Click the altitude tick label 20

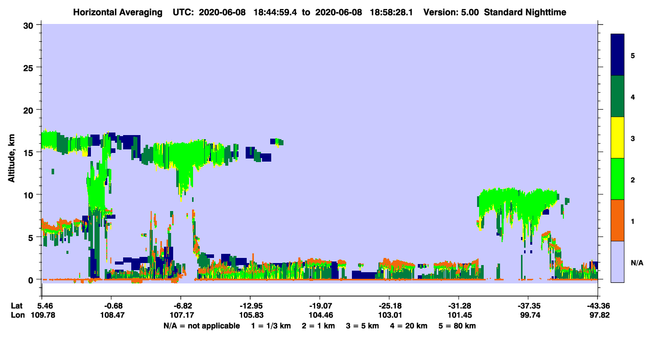click(x=30, y=110)
